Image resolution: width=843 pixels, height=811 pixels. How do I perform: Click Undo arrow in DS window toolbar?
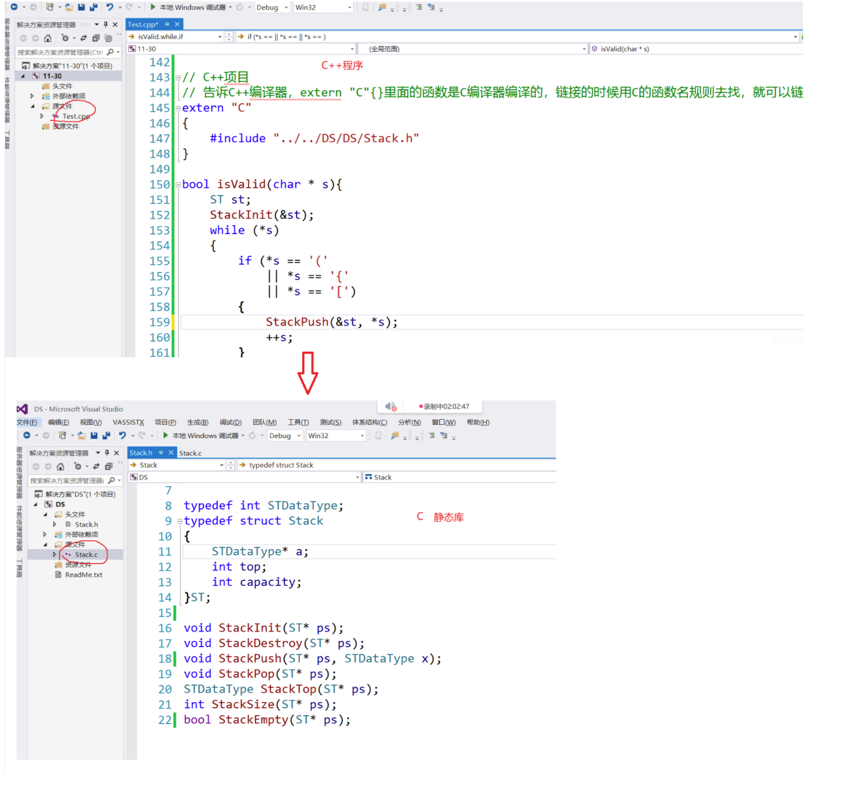coord(122,435)
